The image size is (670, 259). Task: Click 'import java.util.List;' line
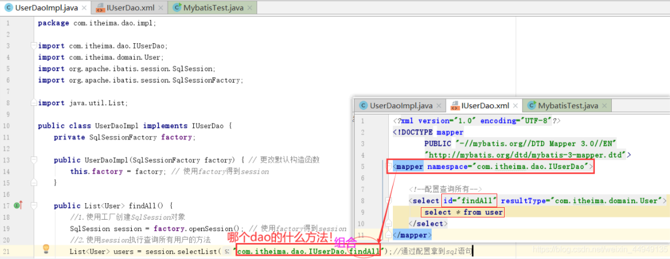coord(83,103)
